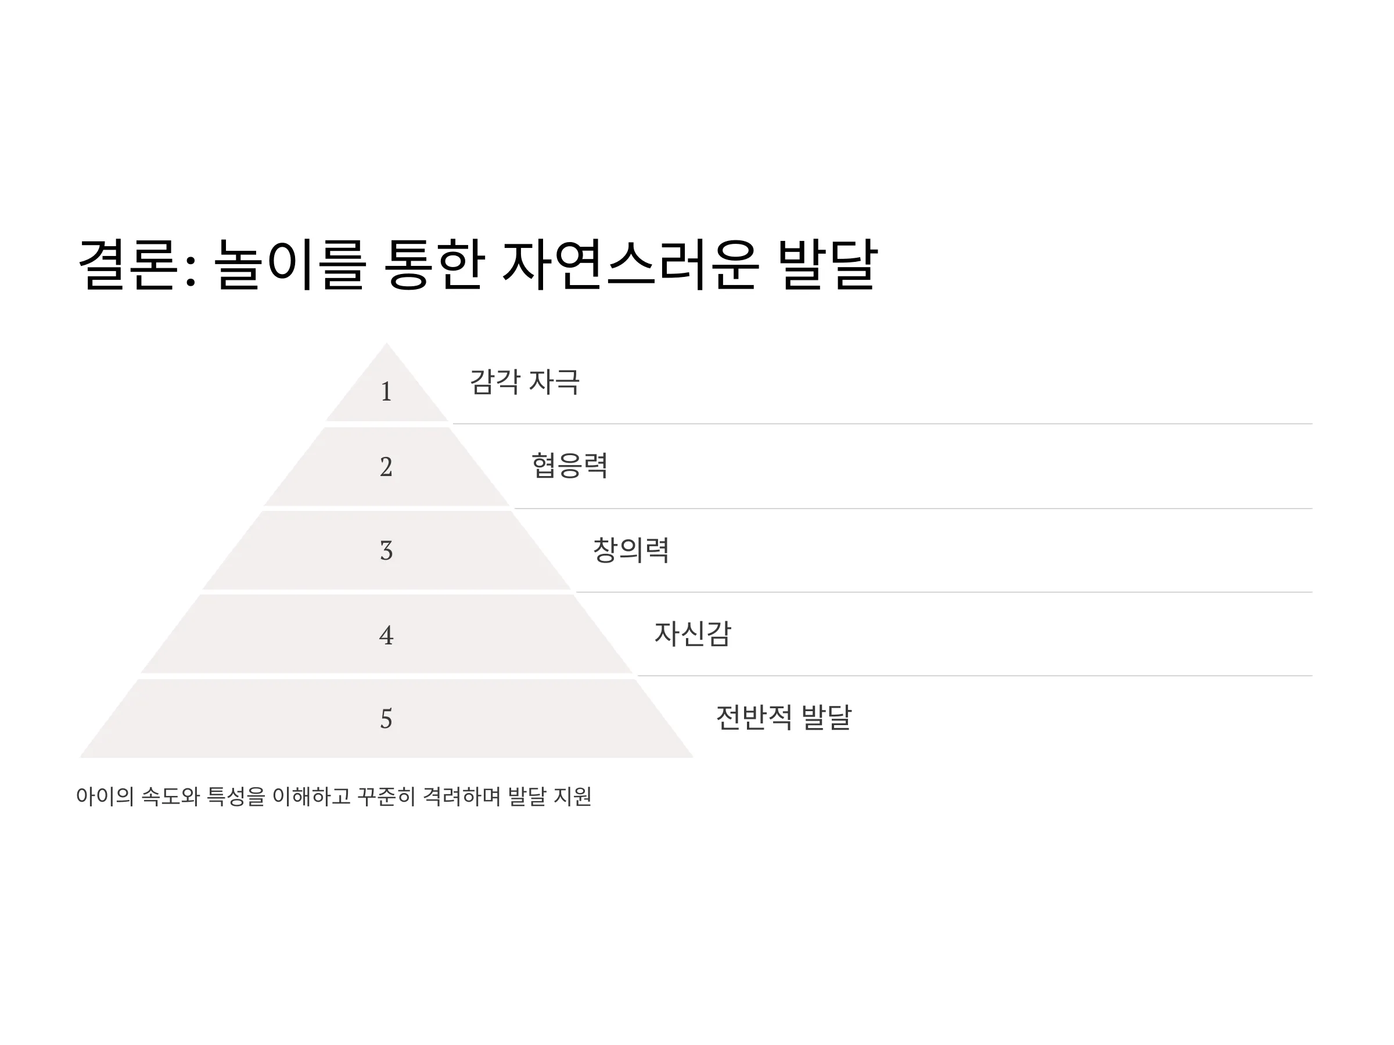This screenshot has width=1394, height=1045.
Task: Click the 협응력 label
Action: pyautogui.click(x=570, y=466)
